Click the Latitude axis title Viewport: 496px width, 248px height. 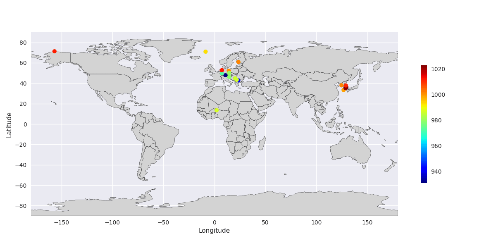tap(9, 125)
